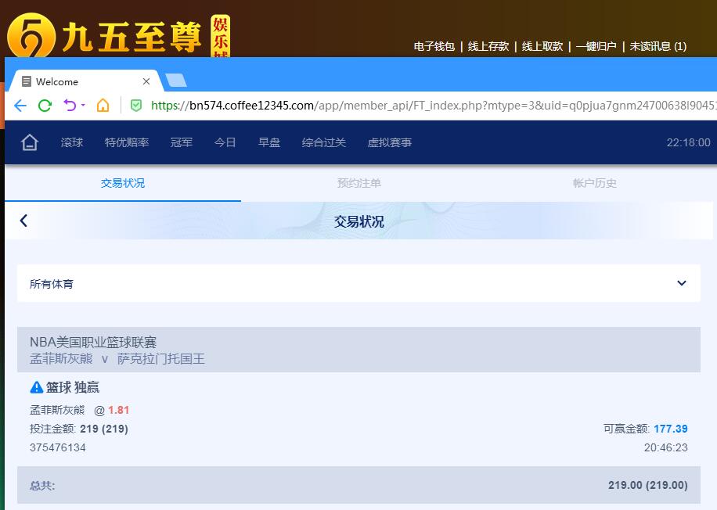Open the 滚球 menu
The height and width of the screenshot is (510, 717).
tap(72, 142)
